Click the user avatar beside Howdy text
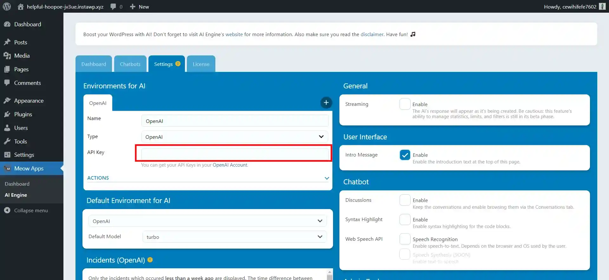Screen dimensions: 609x280 click(602, 6)
